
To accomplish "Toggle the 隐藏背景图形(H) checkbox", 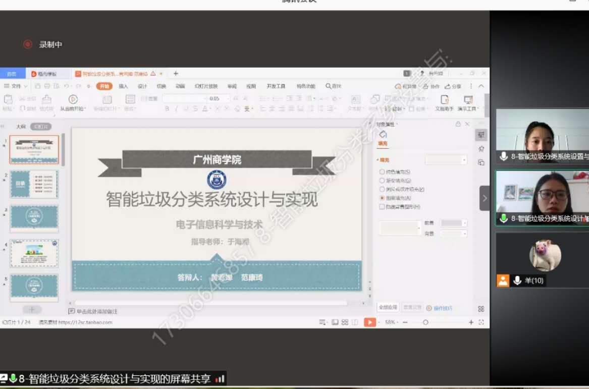I will click(382, 207).
